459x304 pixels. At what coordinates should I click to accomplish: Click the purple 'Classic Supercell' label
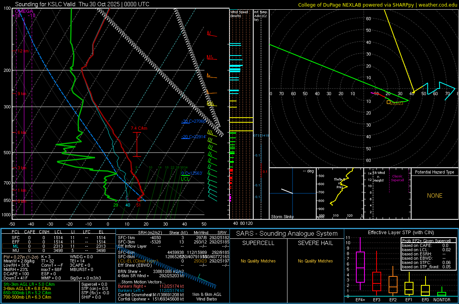coord(397,178)
